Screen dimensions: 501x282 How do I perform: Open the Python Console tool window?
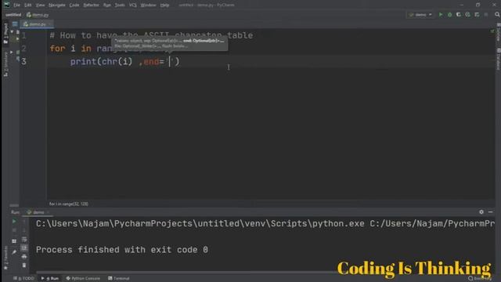[x=83, y=279]
